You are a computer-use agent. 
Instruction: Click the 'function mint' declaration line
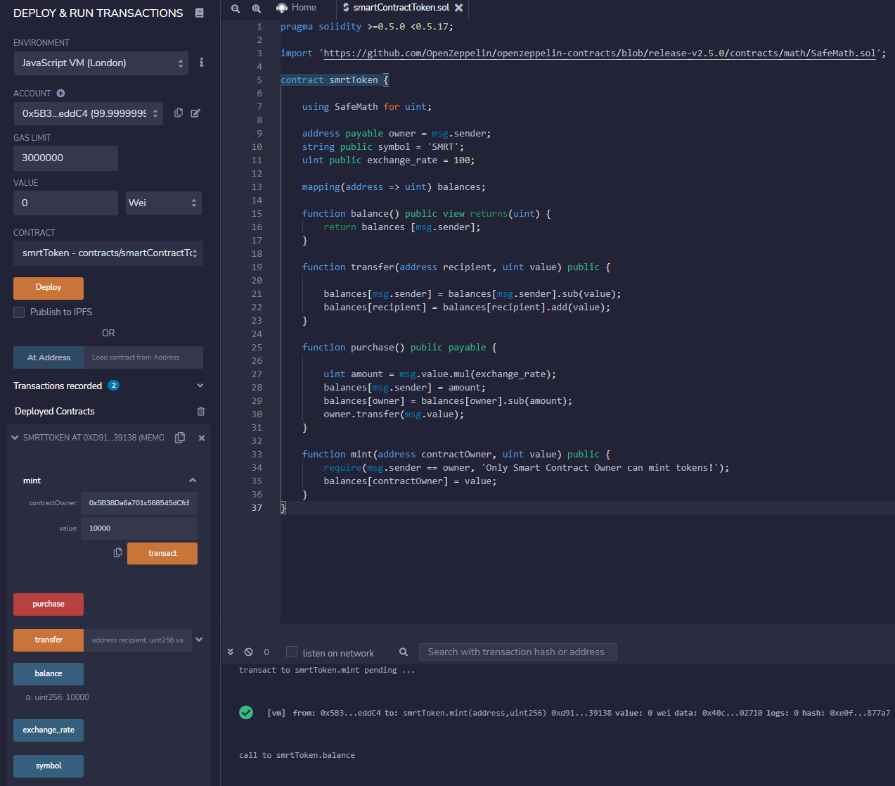point(456,455)
